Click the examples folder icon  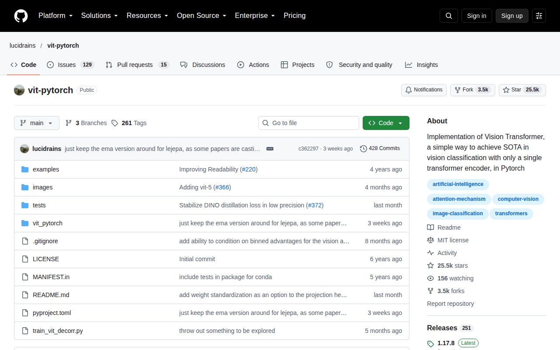tap(25, 169)
